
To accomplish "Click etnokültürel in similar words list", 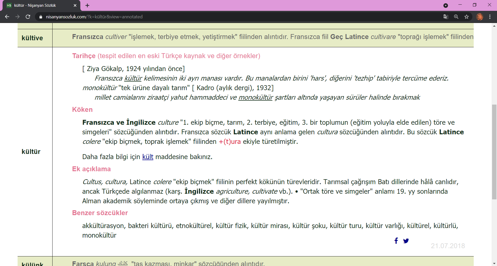I will [x=194, y=226].
